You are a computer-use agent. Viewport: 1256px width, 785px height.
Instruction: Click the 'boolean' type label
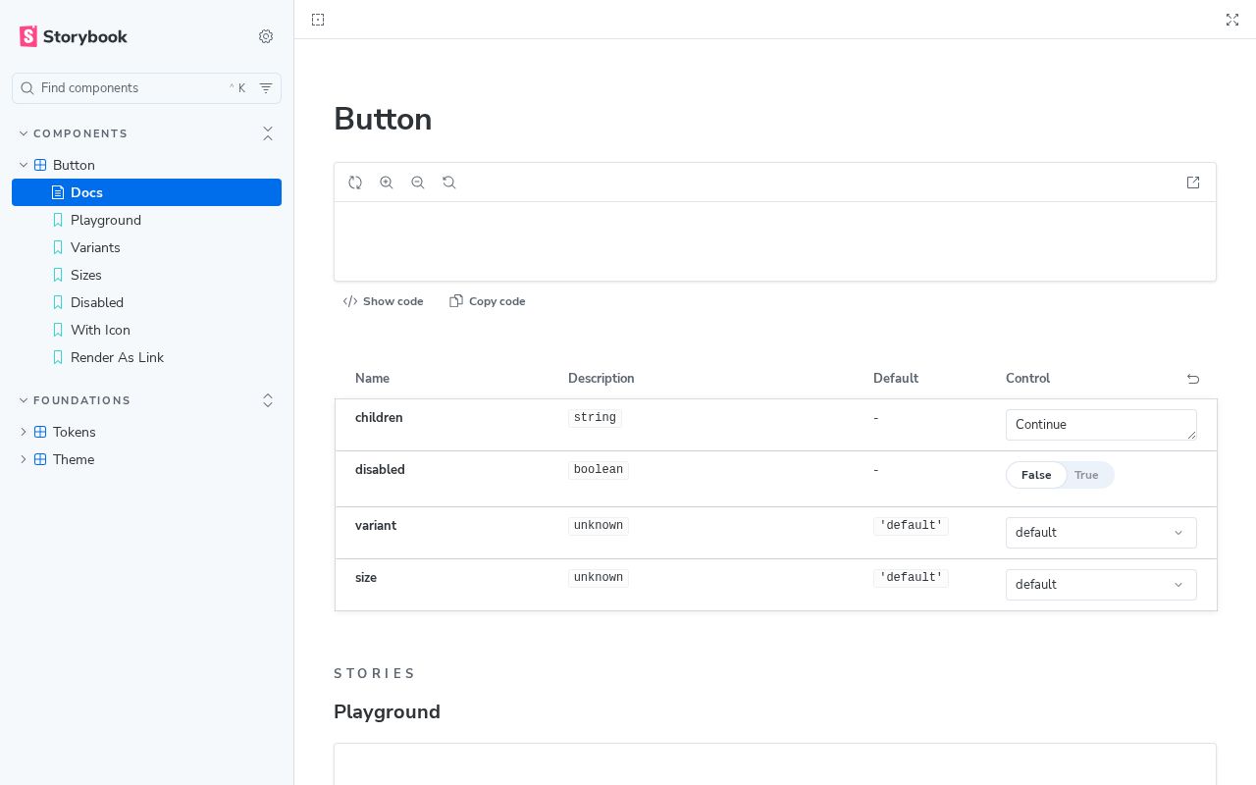[599, 470]
